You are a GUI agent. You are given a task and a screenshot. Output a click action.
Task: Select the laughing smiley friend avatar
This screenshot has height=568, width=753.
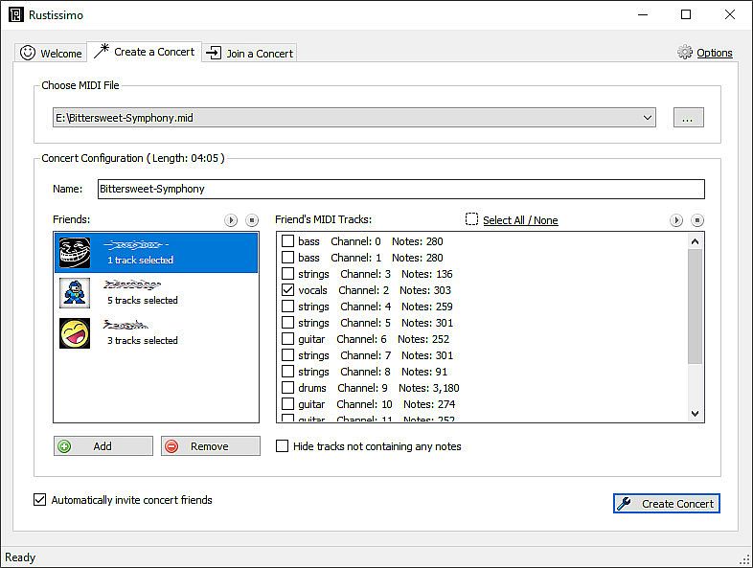[x=75, y=333]
